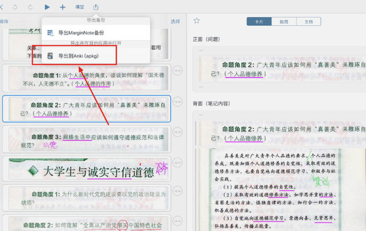
Task: Select card 命题角度 2 个人品德修养
Action: pyautogui.click(x=86, y=108)
